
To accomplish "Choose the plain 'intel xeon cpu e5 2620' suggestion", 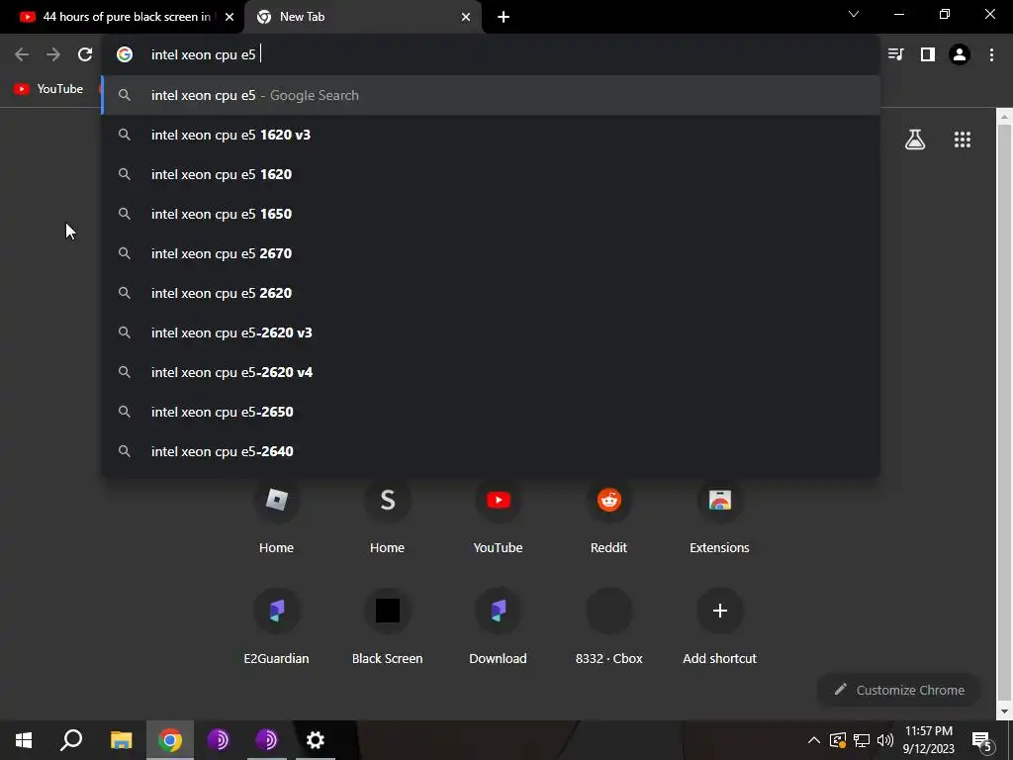I will click(x=491, y=293).
